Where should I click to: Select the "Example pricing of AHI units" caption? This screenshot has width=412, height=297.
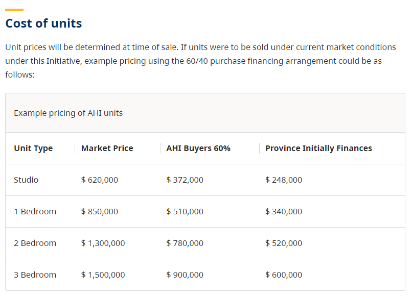(x=68, y=113)
